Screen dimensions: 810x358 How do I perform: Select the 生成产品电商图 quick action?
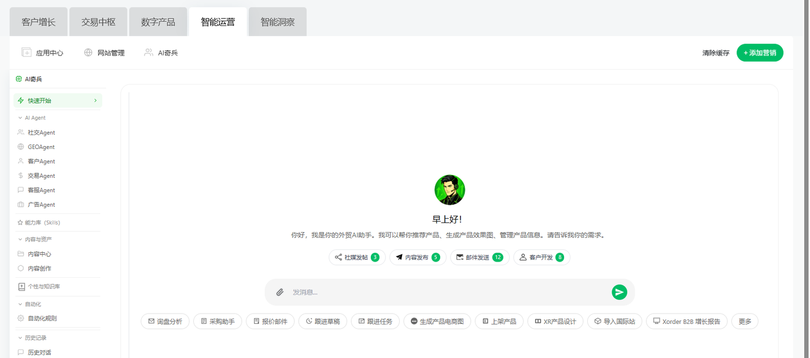pos(437,321)
